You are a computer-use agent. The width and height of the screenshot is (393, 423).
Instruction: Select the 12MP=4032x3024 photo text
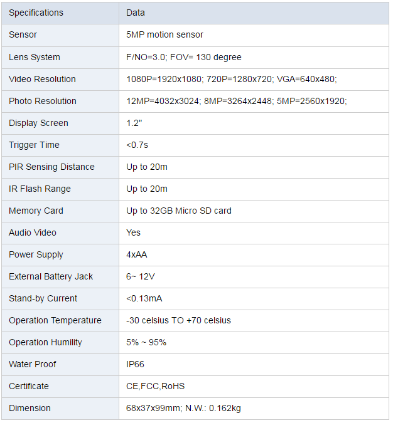[163, 101]
